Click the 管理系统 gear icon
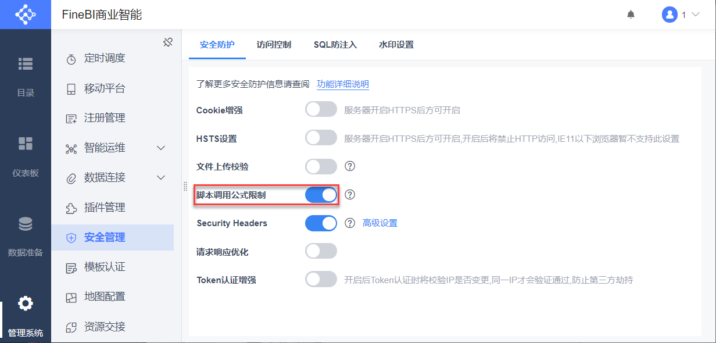 coord(26,303)
